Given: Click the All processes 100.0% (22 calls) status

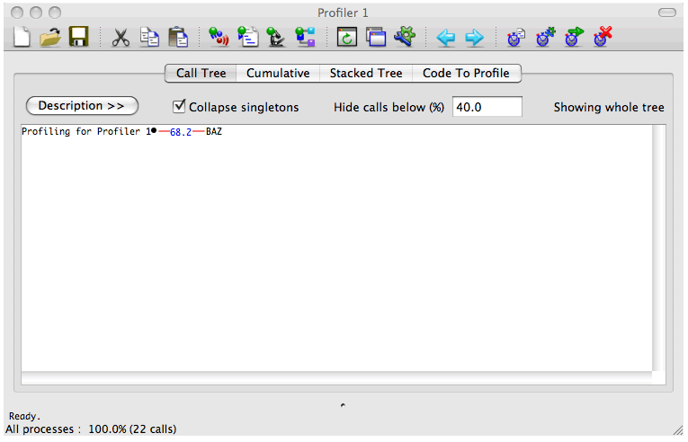Looking at the screenshot, I should click(91, 429).
